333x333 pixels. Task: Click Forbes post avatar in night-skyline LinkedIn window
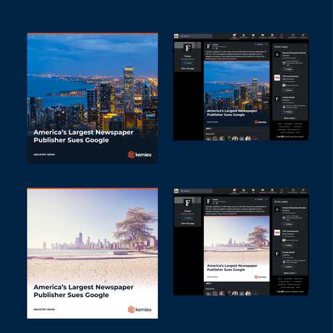208,46
